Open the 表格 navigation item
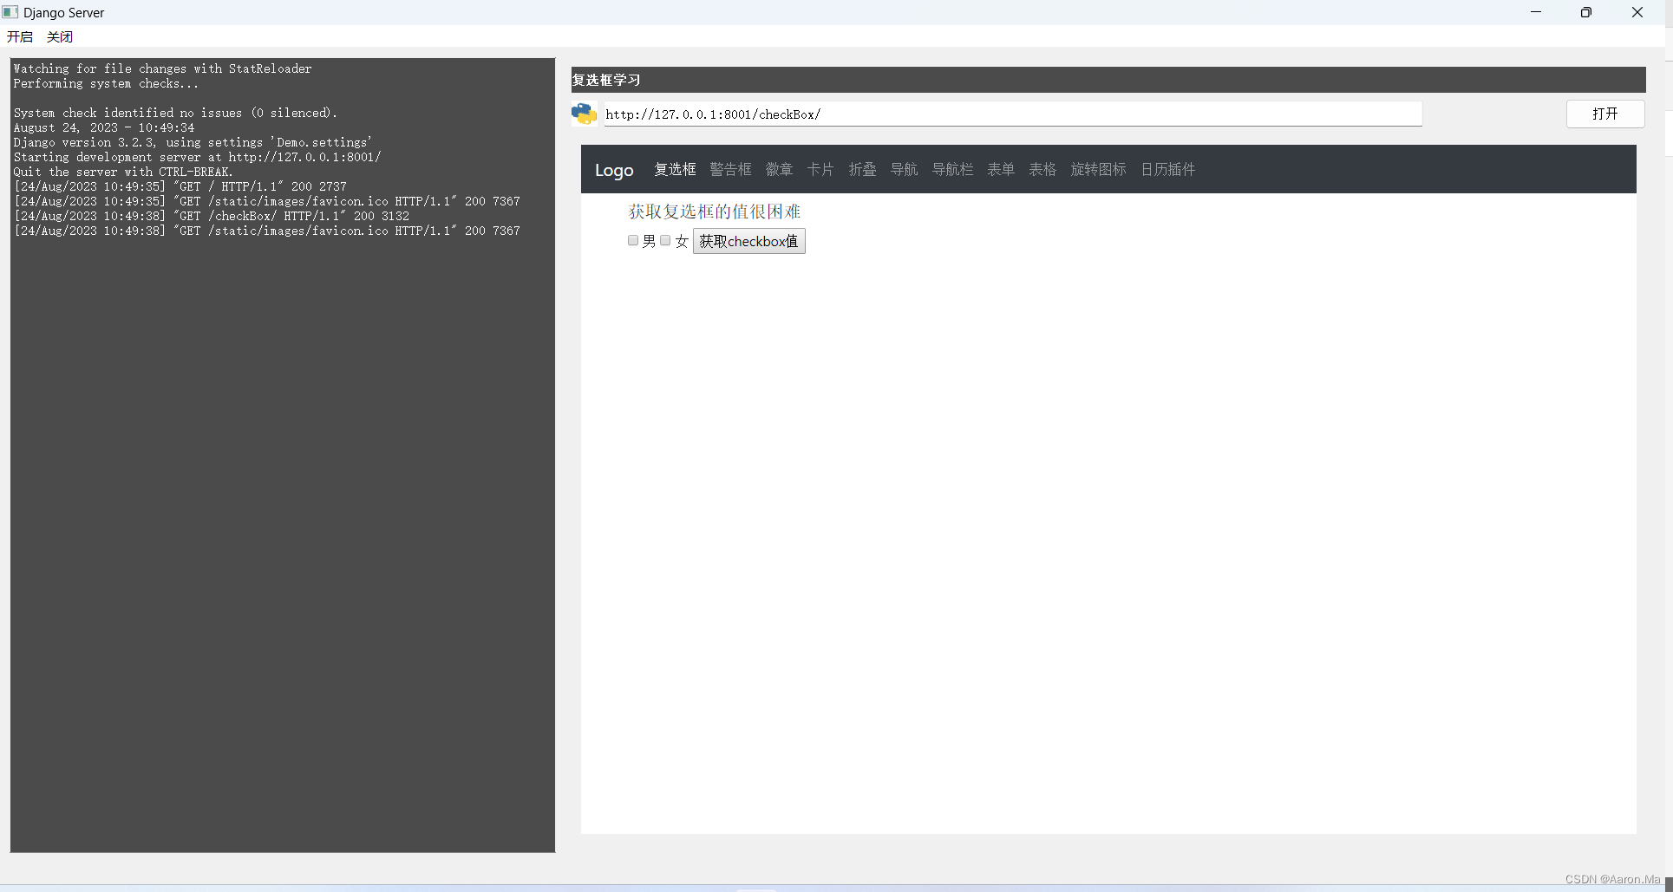Viewport: 1673px width, 892px height. [x=1042, y=169]
